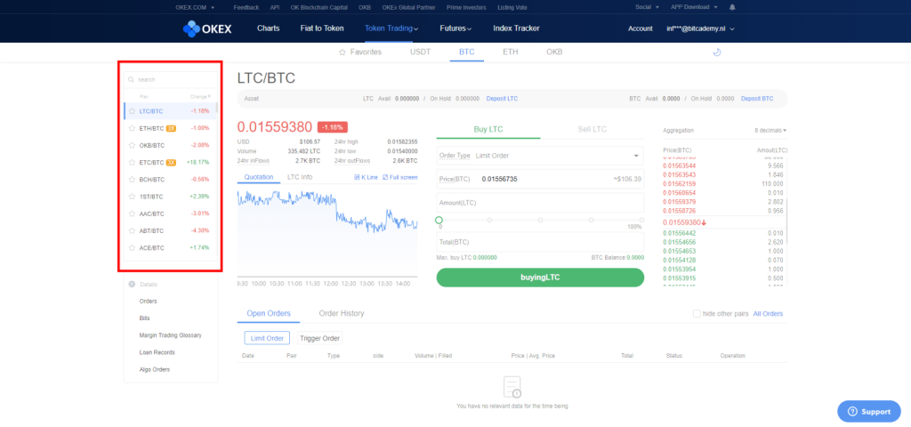Star the ETC/BTC pair
This screenshot has height=427, width=911.
[132, 163]
